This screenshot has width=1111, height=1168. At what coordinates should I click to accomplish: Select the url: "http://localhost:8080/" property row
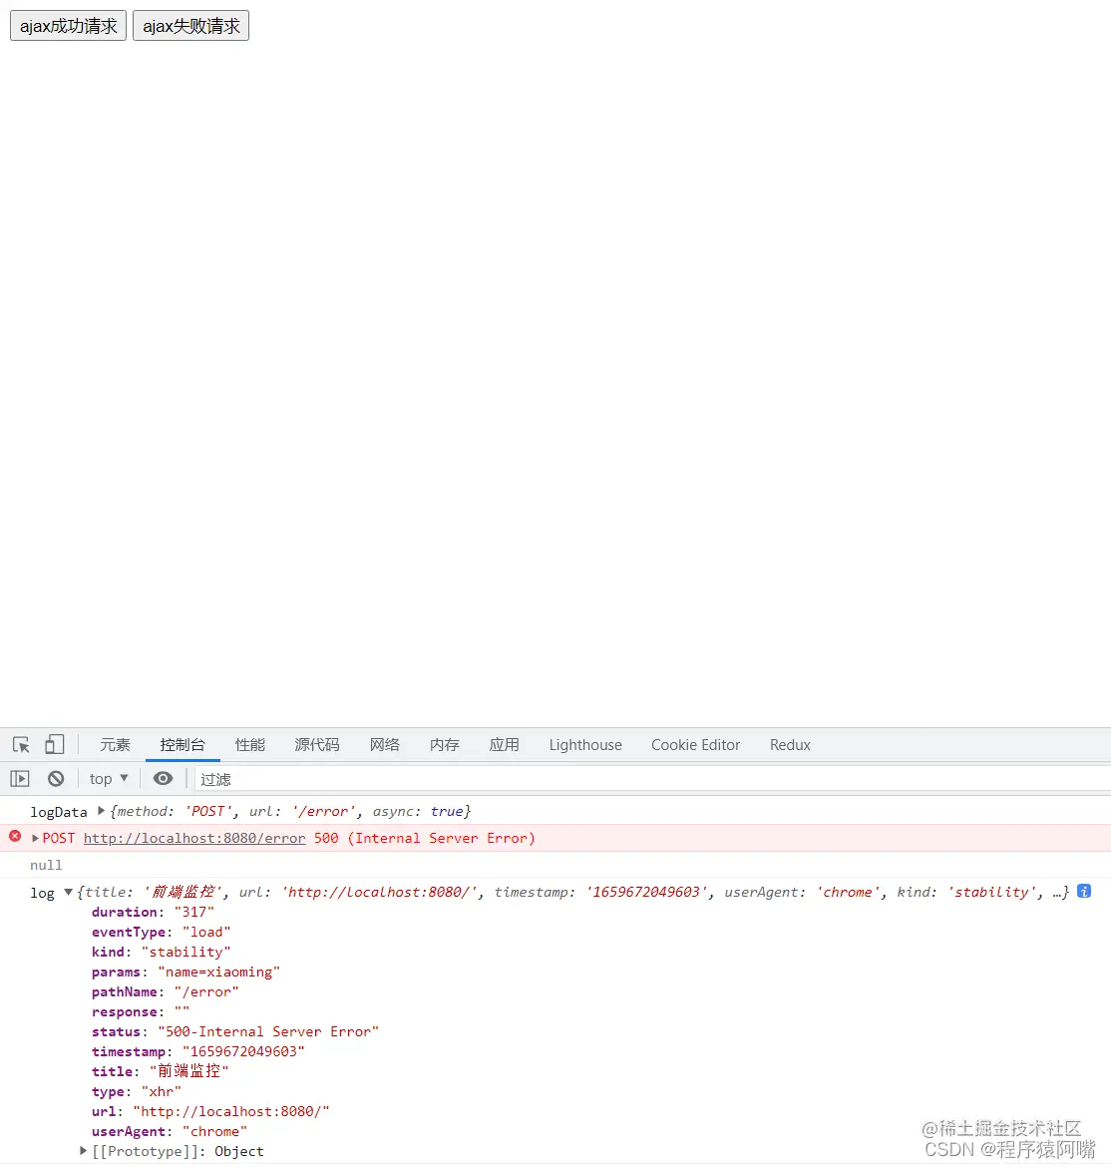tap(210, 1112)
